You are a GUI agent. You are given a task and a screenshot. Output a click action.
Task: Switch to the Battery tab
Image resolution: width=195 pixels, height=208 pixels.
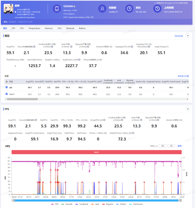point(83,28)
